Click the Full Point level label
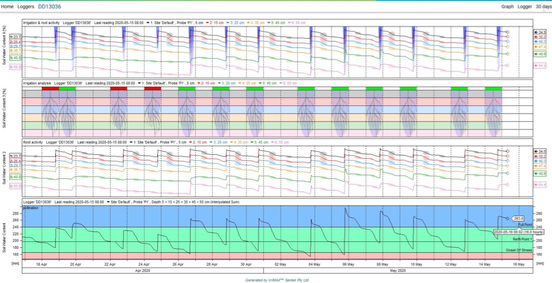The image size is (552, 283). (524, 225)
